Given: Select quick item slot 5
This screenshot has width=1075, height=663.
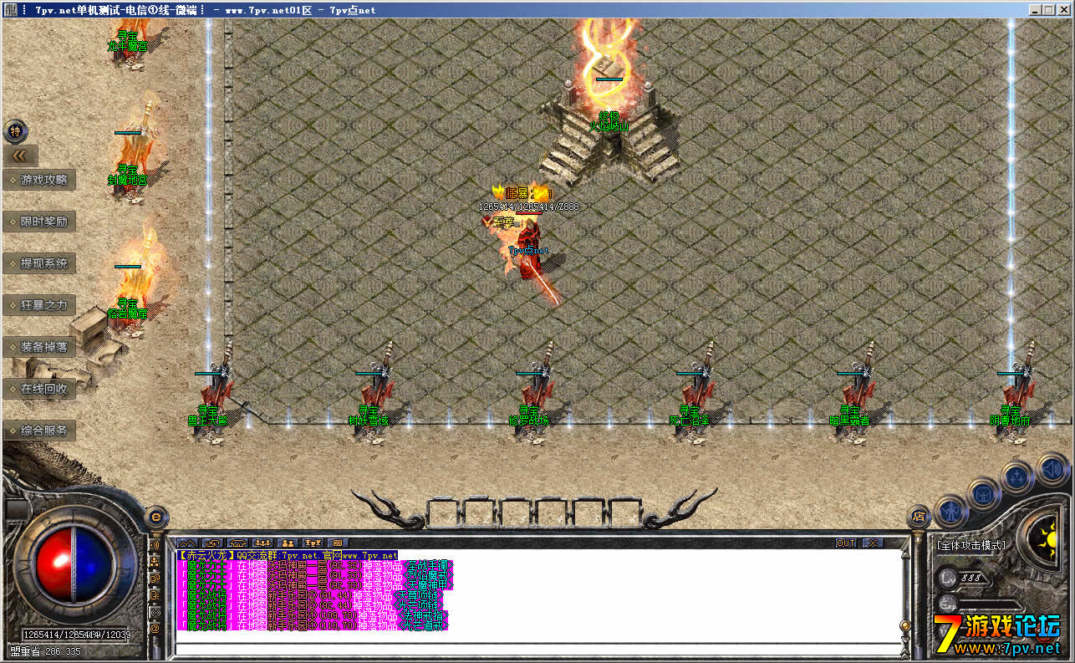Looking at the screenshot, I should [589, 512].
